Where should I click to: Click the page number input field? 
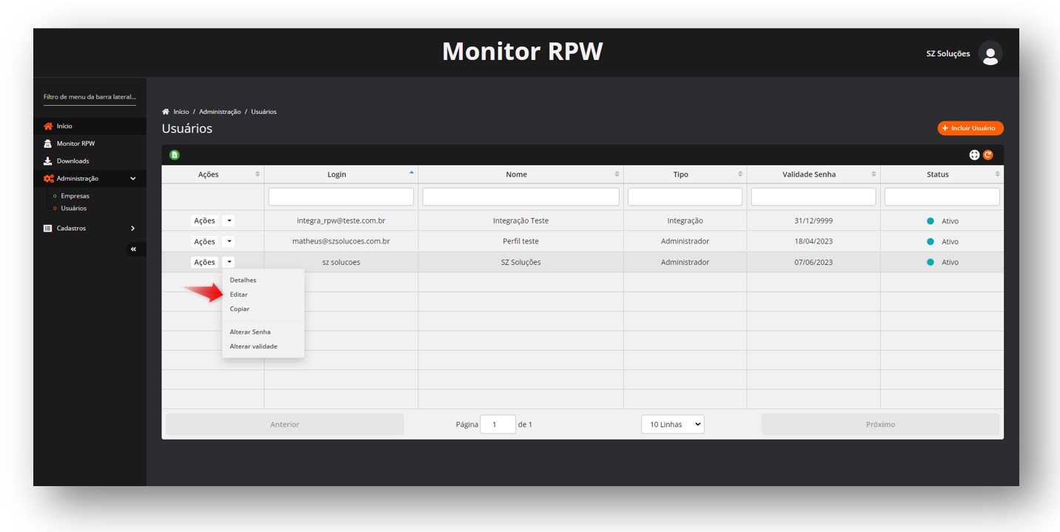pos(497,425)
